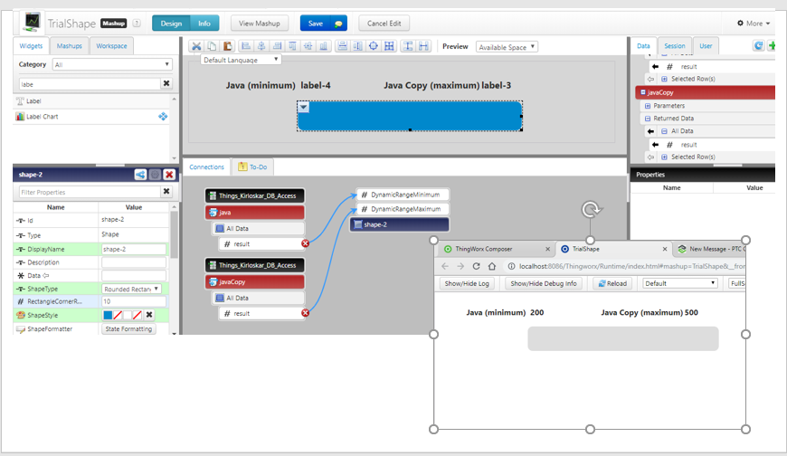This screenshot has width=787, height=456.
Task: Click the red X remove icon in the shape-2 header
Action: click(169, 175)
